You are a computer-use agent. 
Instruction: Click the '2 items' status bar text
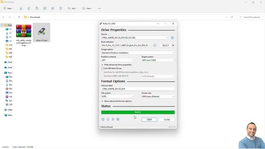[x=5, y=147]
